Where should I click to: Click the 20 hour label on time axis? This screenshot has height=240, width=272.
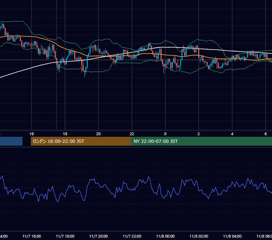[x=98, y=134]
